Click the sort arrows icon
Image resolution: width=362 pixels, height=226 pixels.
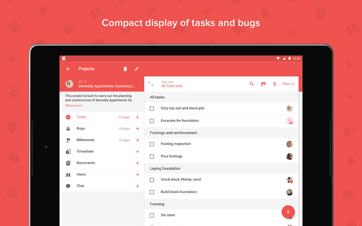(274, 84)
